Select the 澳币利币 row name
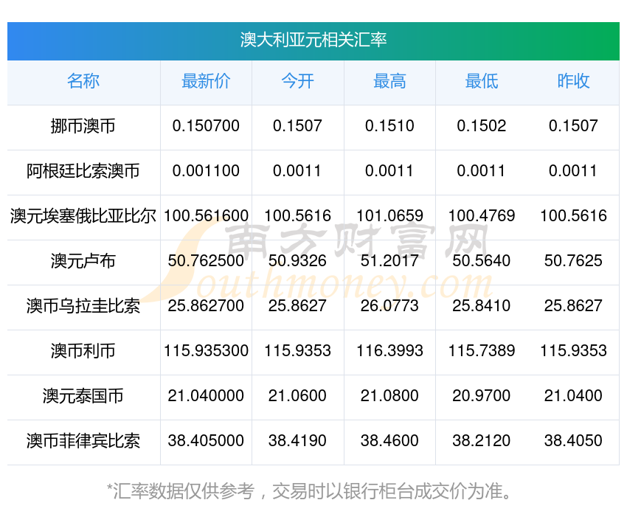Image resolution: width=627 pixels, height=514 pixels. click(x=83, y=351)
